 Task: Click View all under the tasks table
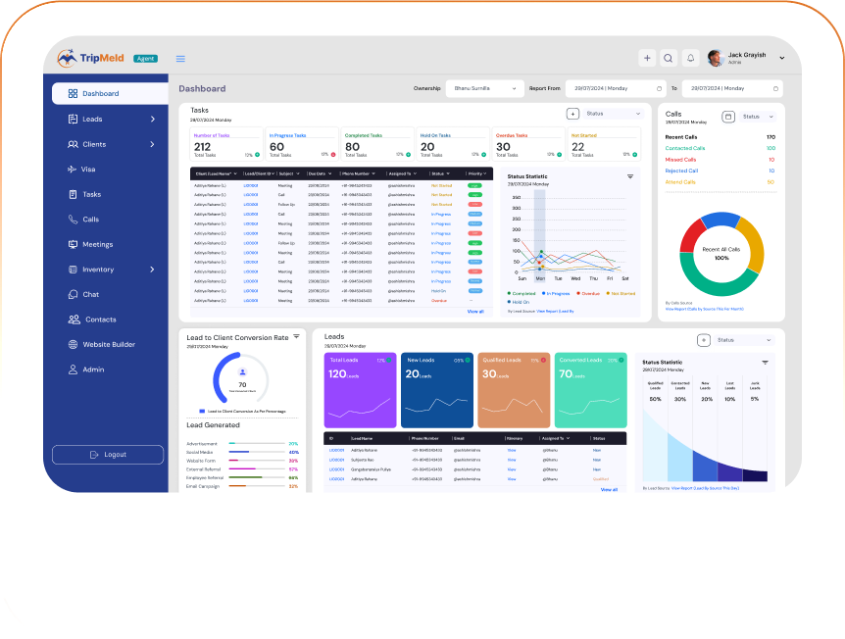point(475,311)
